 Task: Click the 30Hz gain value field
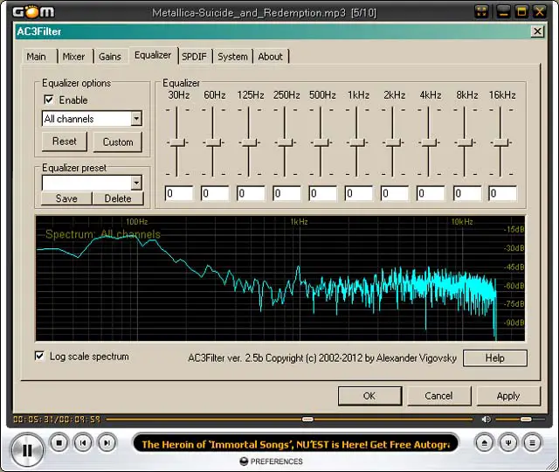coord(179,193)
